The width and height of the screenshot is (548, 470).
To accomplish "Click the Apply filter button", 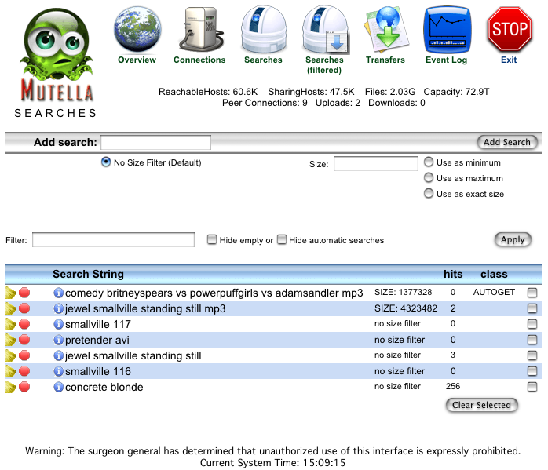I will (513, 239).
